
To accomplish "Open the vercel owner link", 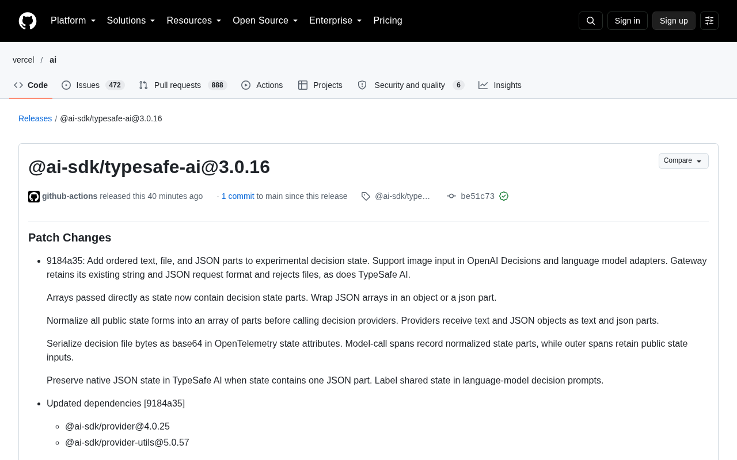I will tap(24, 60).
